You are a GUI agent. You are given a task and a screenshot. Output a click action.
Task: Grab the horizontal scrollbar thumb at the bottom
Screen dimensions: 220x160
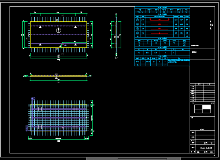142,159
